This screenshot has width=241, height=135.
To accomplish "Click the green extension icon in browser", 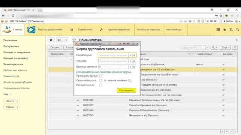I will [226, 16].
